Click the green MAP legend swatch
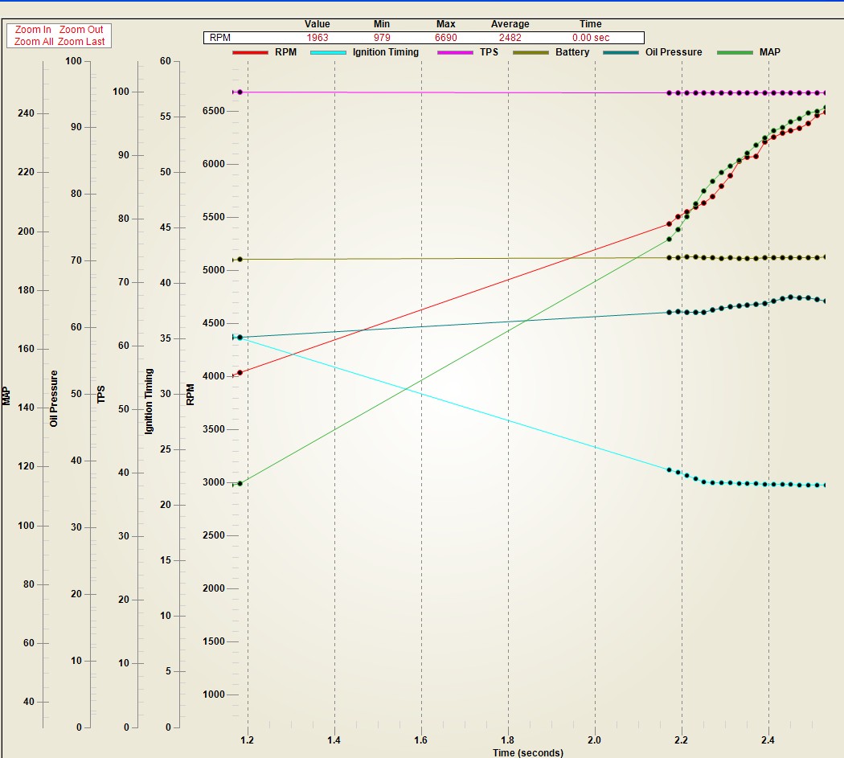844x758 pixels. (x=735, y=52)
